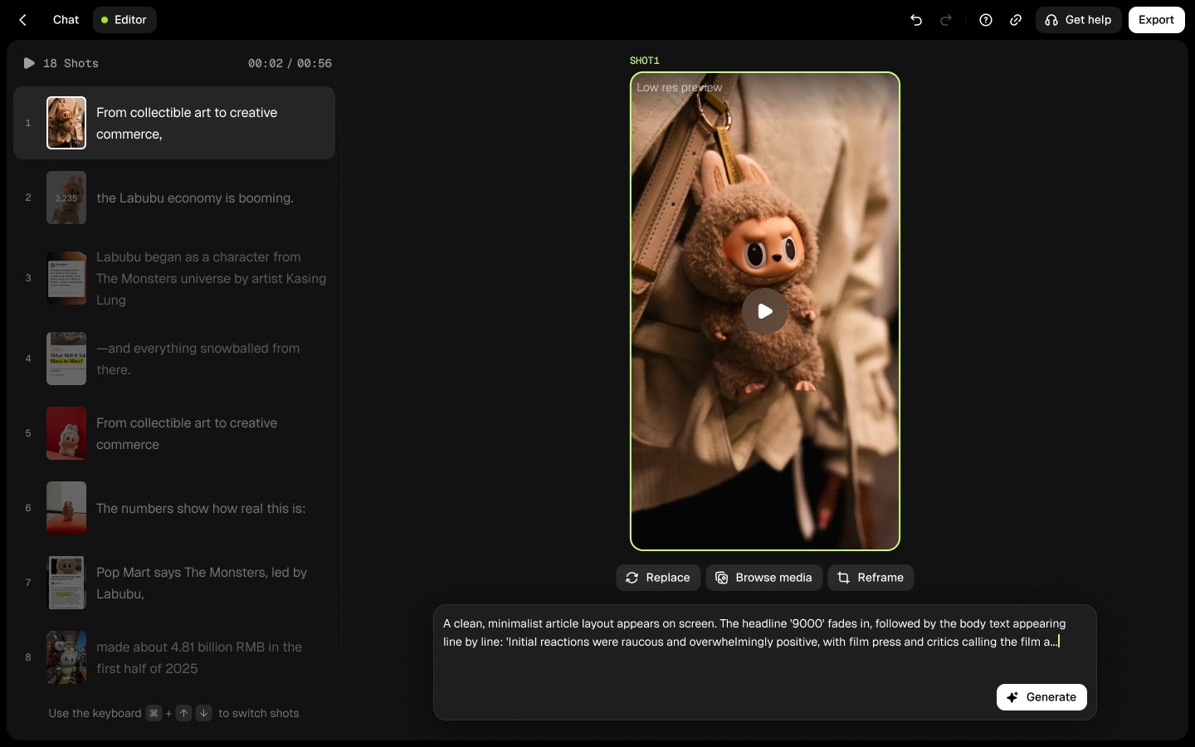Click the Replace button
The image size is (1195, 747).
tap(658, 578)
